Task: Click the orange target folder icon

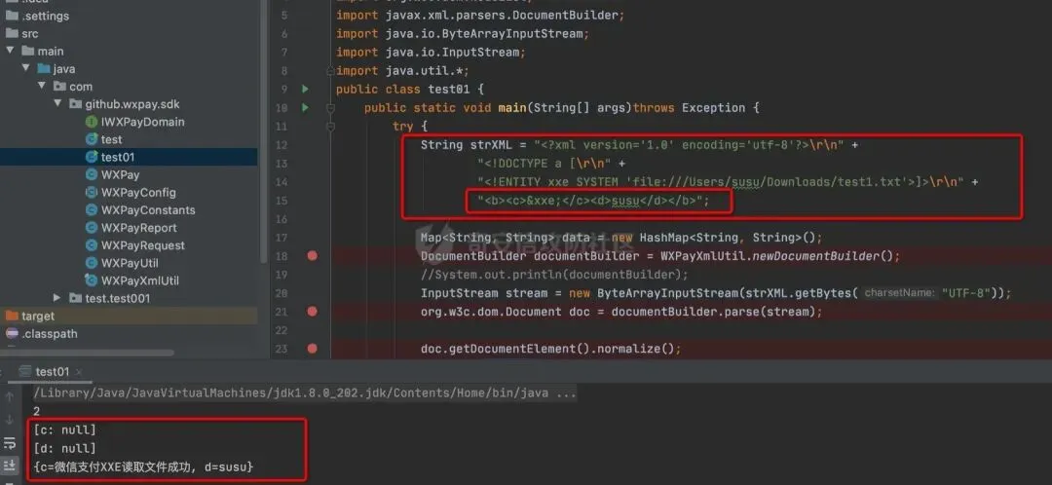Action: [x=12, y=316]
